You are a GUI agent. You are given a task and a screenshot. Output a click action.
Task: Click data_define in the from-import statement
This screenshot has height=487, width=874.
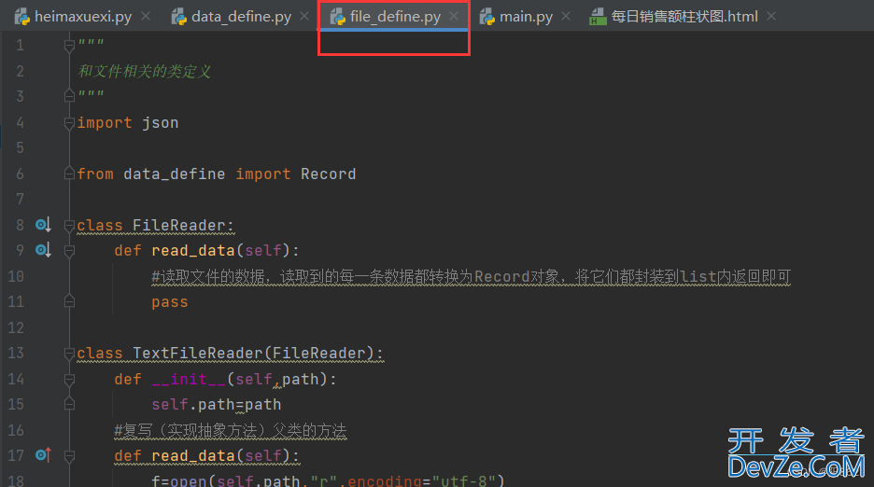coord(175,174)
